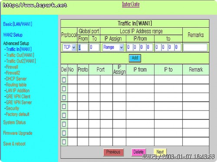Choose Save & reboot
This screenshot has height=162, width=217.
[14, 144]
